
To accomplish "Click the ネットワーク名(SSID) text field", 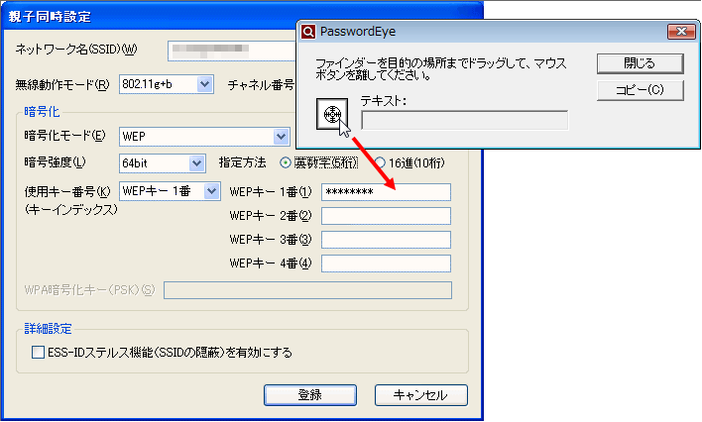I will click(x=233, y=50).
